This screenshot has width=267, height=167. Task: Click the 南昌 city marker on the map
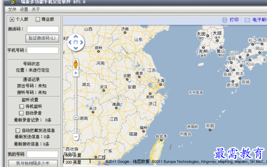(x=116, y=108)
